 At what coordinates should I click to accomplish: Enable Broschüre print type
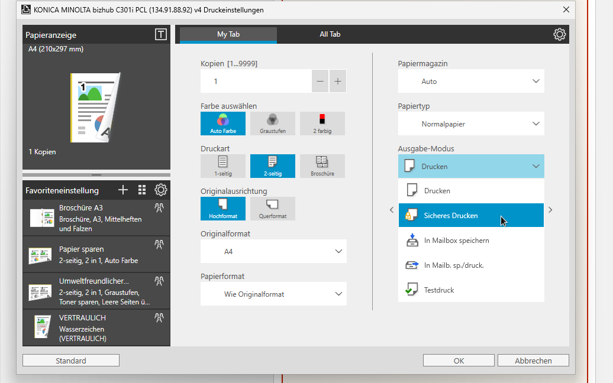[x=322, y=166]
